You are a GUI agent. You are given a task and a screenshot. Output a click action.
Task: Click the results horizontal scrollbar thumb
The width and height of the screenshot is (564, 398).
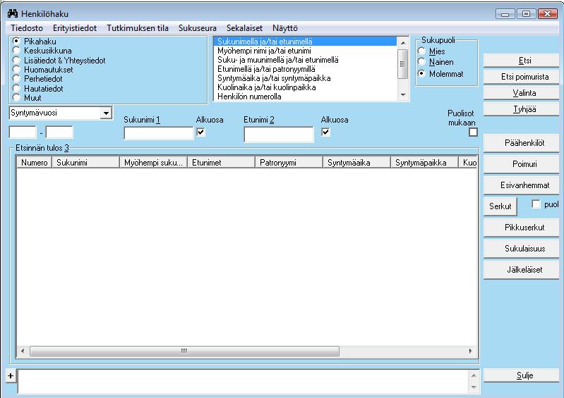[184, 351]
